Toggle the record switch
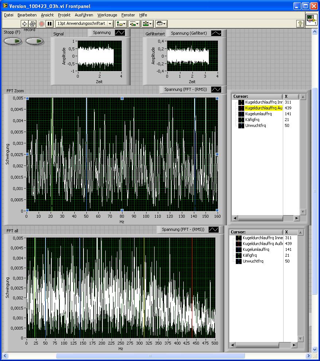Screen dimensions: 320x361 point(35,41)
